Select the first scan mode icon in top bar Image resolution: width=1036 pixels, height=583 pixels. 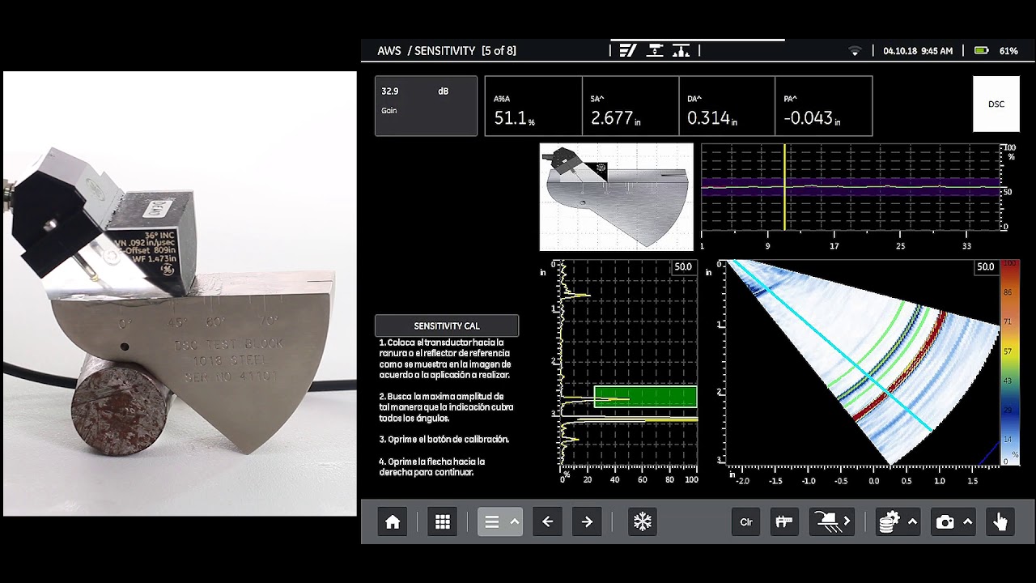[x=628, y=50]
